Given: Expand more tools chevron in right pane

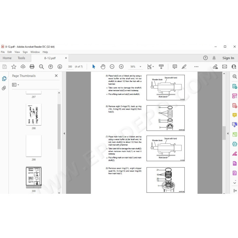Looking at the screenshot, I should tap(235, 183).
